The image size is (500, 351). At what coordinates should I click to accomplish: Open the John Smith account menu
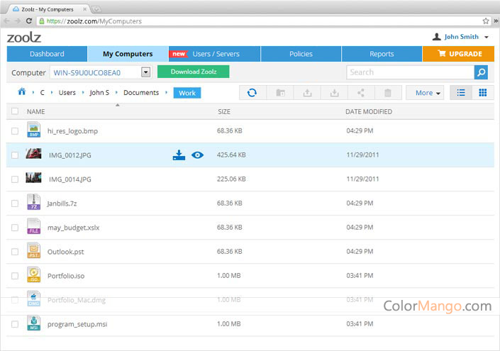click(x=460, y=37)
